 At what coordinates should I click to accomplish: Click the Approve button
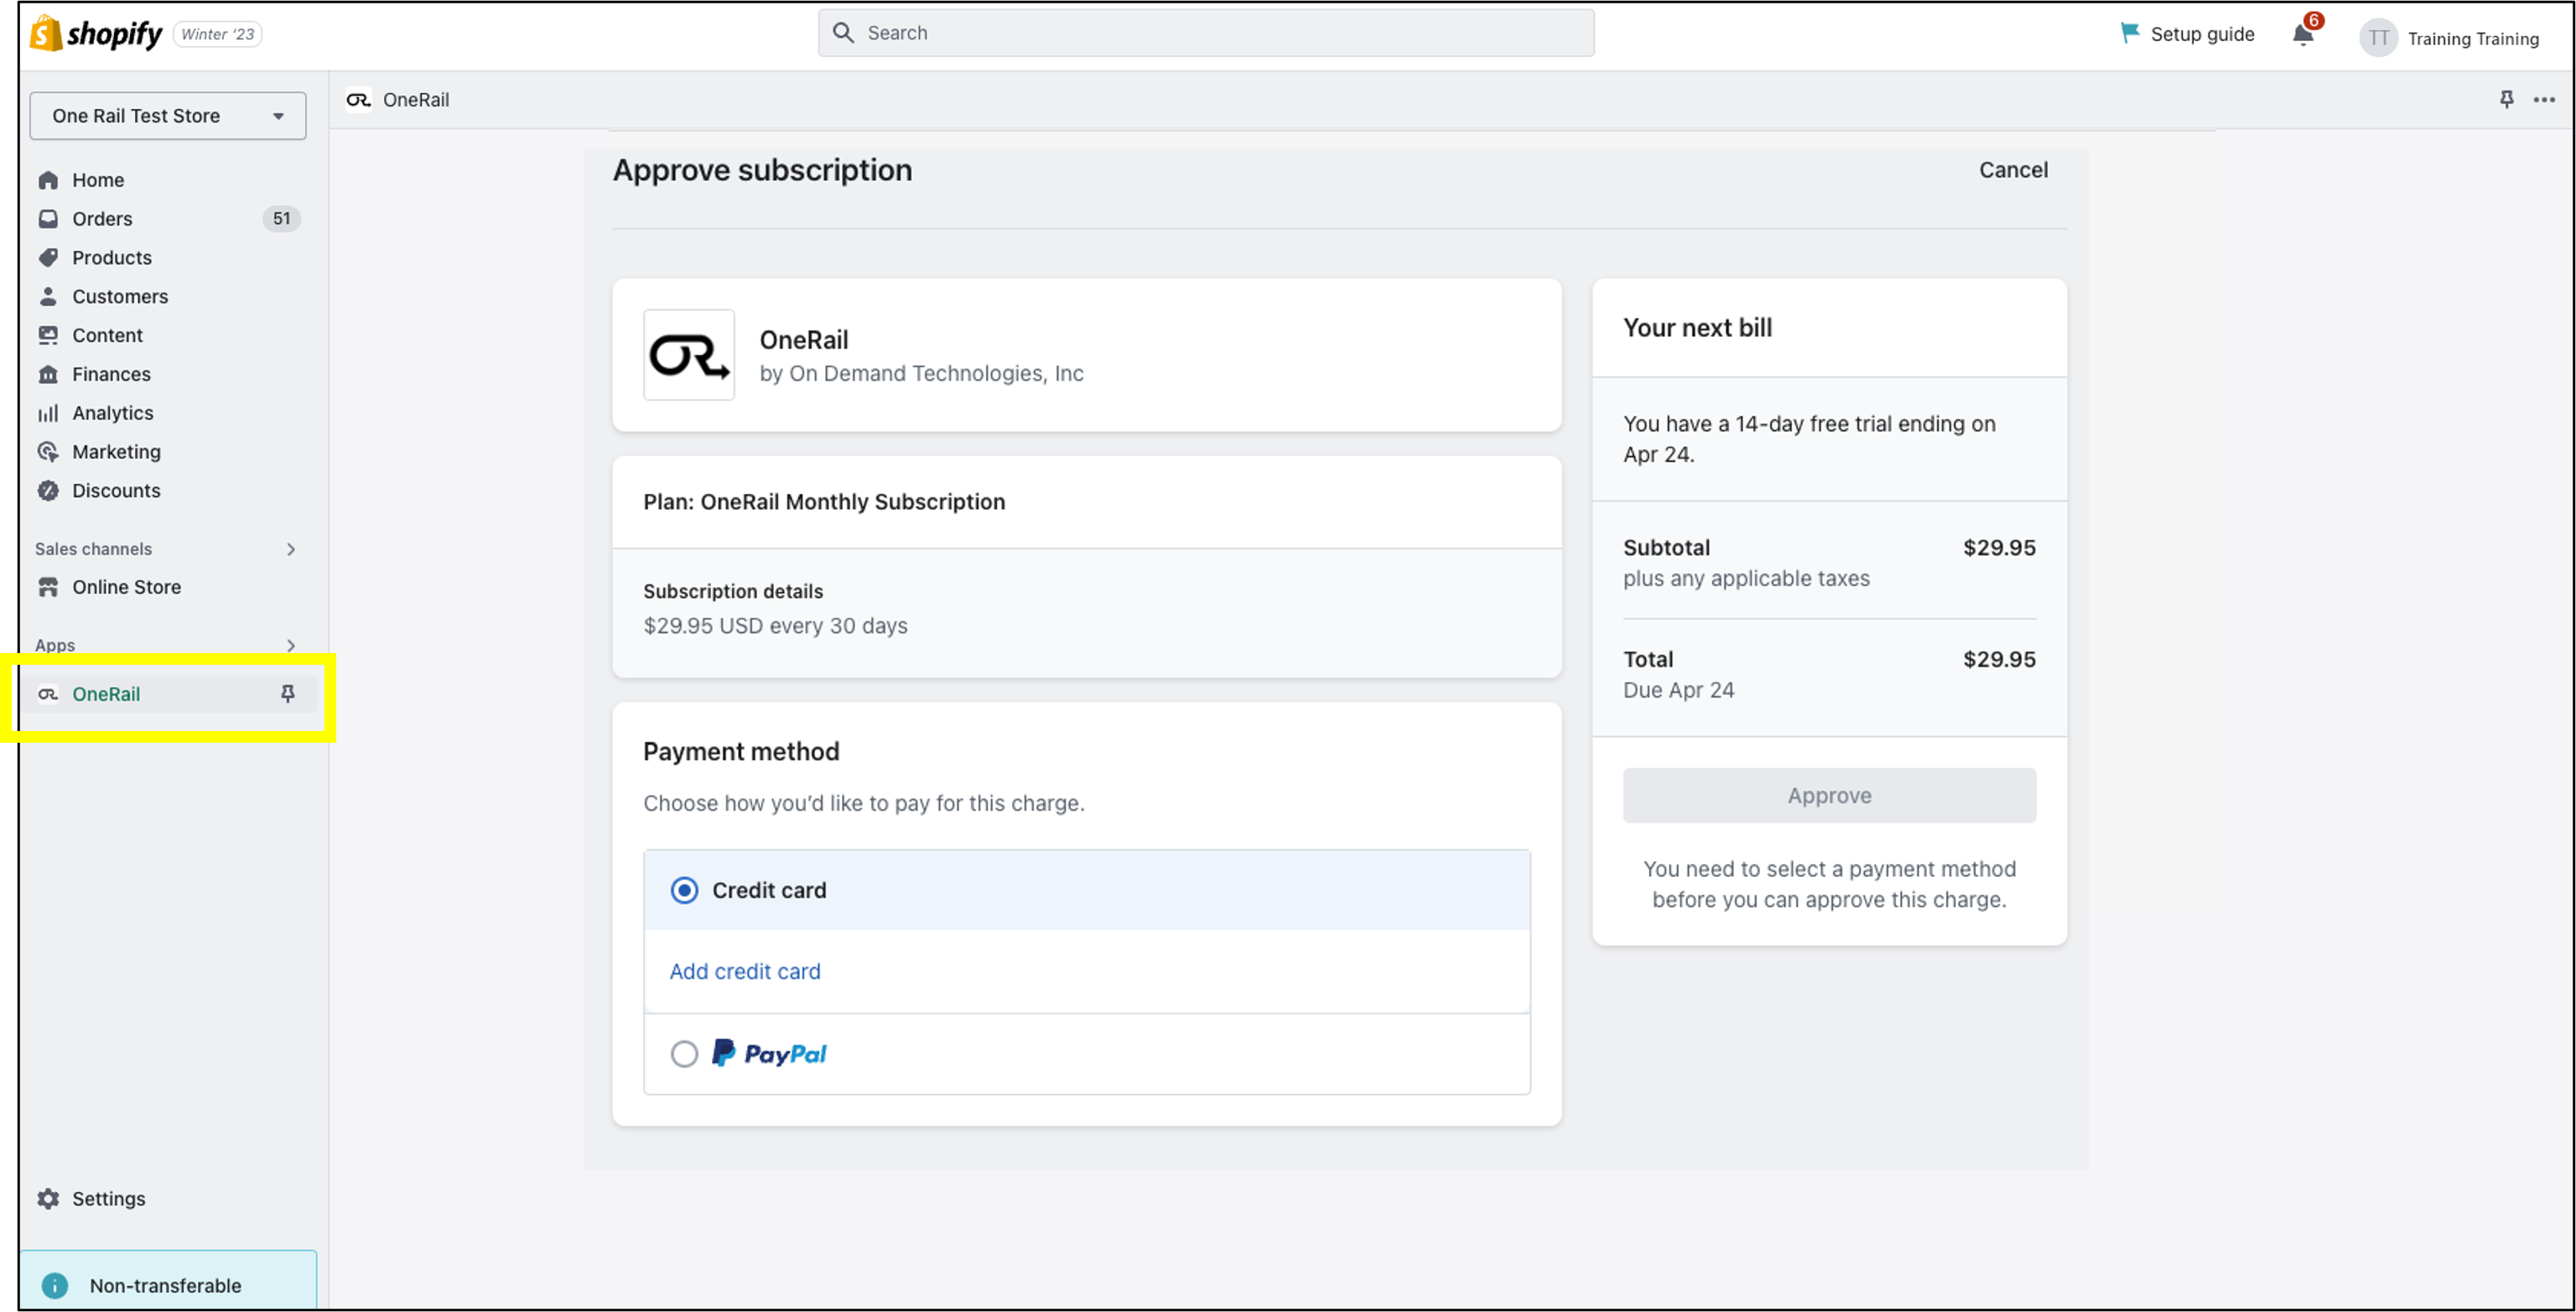[x=1829, y=795]
